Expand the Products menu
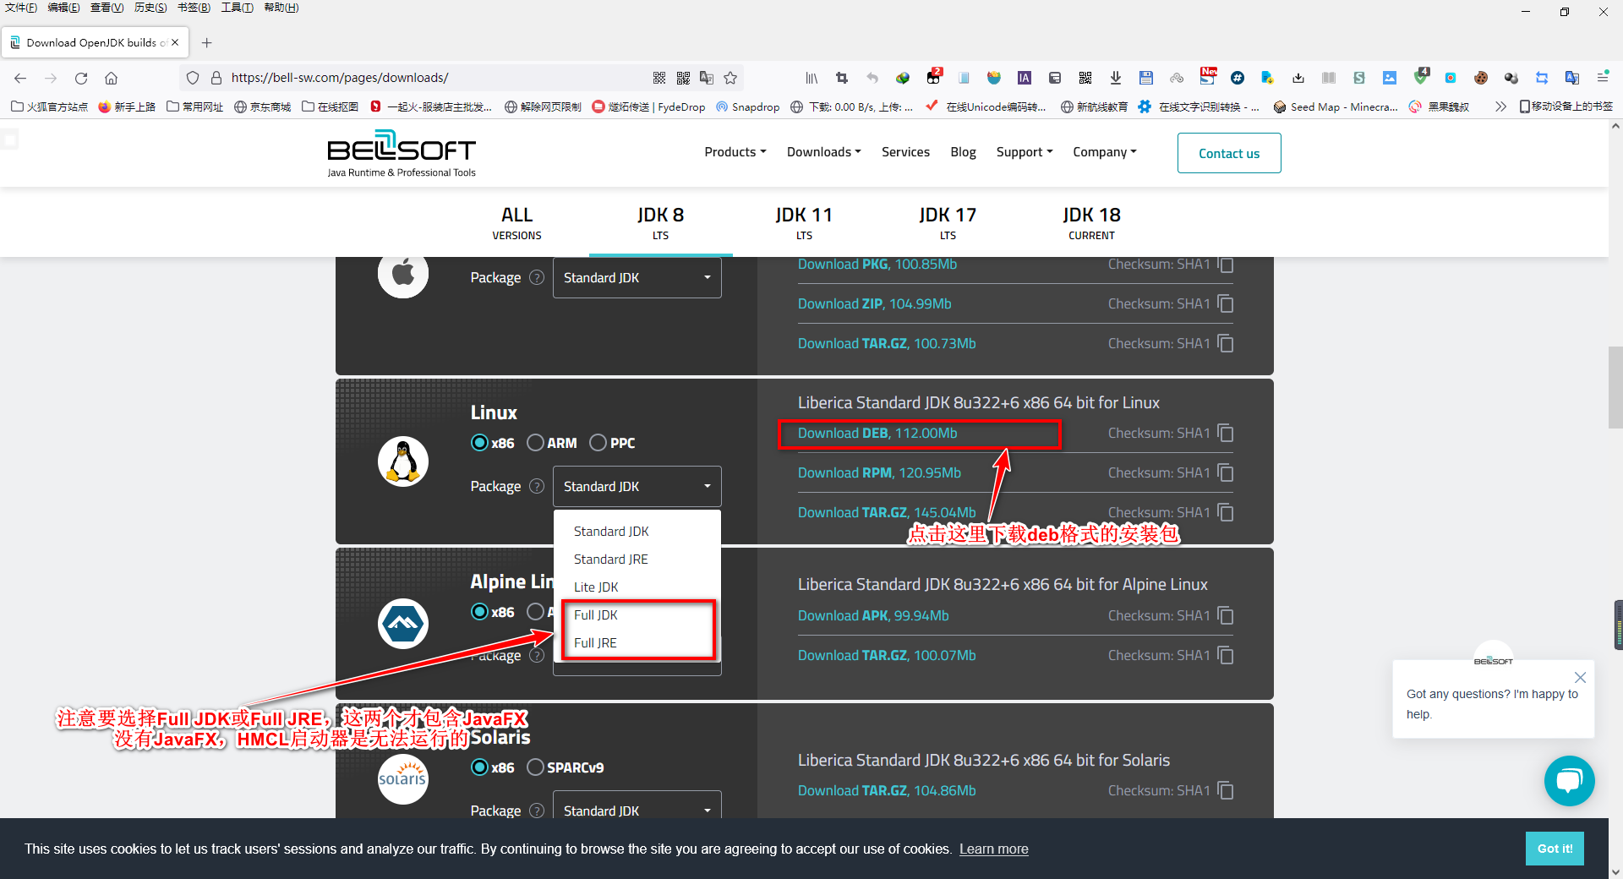The image size is (1623, 879). [x=735, y=152]
